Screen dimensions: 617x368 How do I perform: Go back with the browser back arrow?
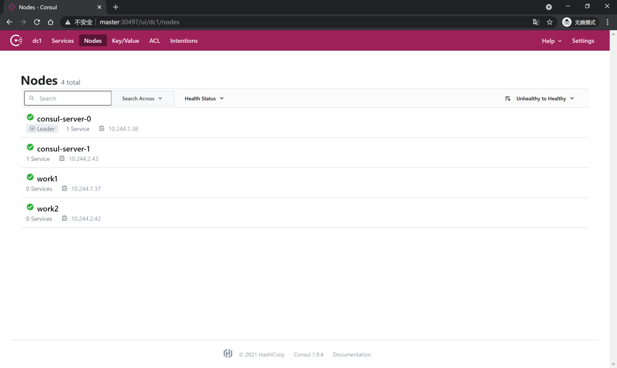click(x=10, y=22)
